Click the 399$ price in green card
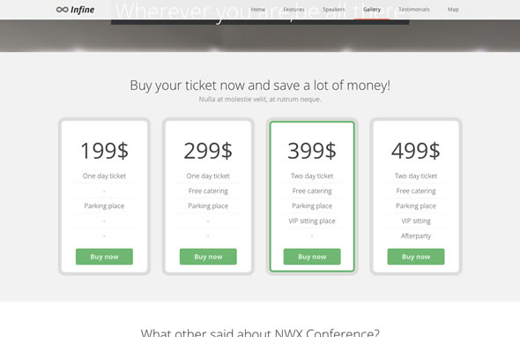This screenshot has height=337, width=520. point(312,151)
